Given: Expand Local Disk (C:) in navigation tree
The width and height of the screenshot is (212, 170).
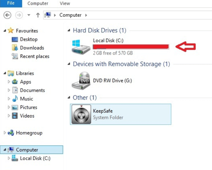Looking at the screenshot, I should pyautogui.click(x=9, y=158).
